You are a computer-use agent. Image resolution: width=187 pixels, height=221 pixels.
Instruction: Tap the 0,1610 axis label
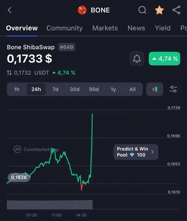174,192
